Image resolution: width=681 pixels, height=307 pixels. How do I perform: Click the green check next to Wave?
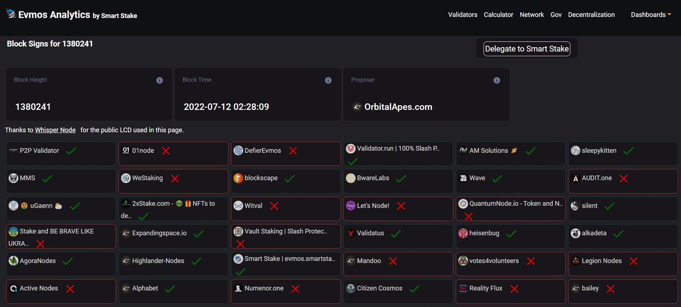click(498, 178)
